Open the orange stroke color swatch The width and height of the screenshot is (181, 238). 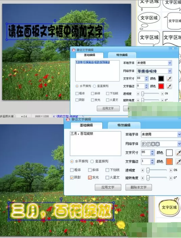169,162
